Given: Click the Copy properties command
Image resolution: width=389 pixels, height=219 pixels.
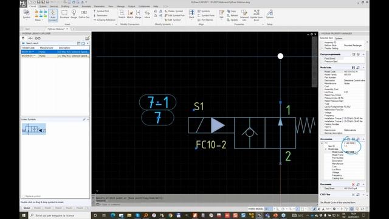Looking at the screenshot, I should click(232, 11).
